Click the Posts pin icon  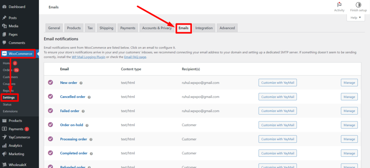point(4,18)
